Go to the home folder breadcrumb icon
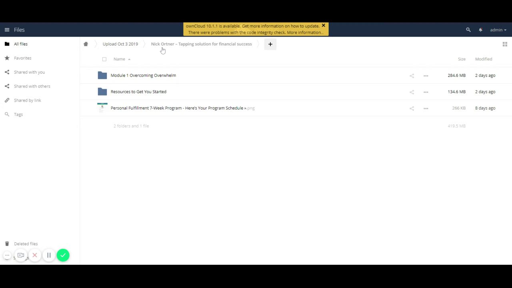This screenshot has width=512, height=288. (86, 44)
